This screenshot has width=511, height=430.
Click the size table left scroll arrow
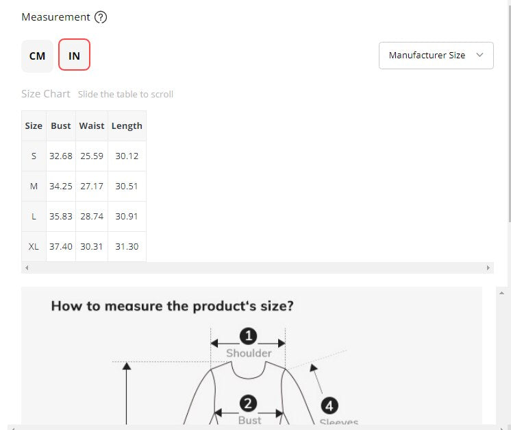pyautogui.click(x=27, y=268)
